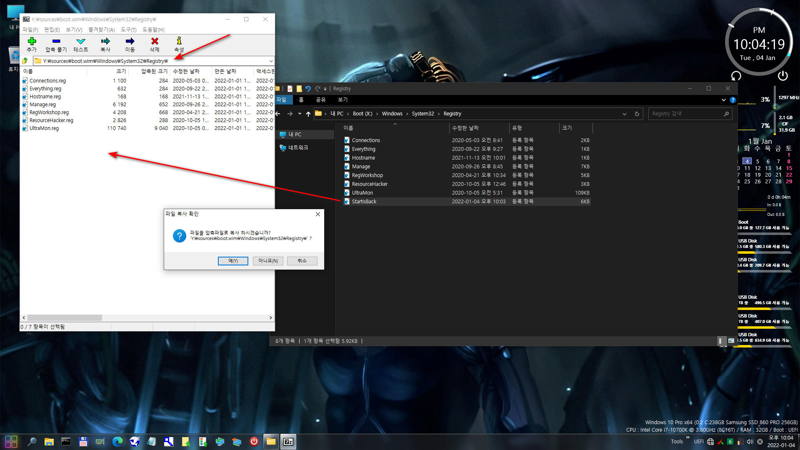This screenshot has height=450, width=800.
Task: Click the 압축 풀기 (Extract) toolbar icon
Action: coord(56,44)
